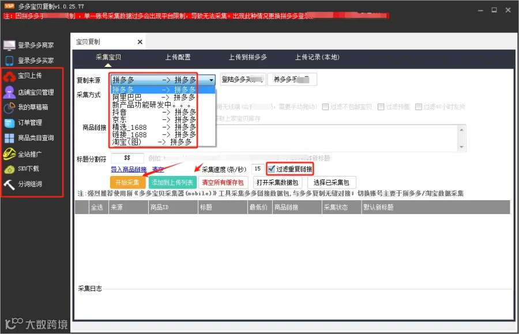
Task: Click the 清空所有缓存包 button
Action: coord(223,182)
